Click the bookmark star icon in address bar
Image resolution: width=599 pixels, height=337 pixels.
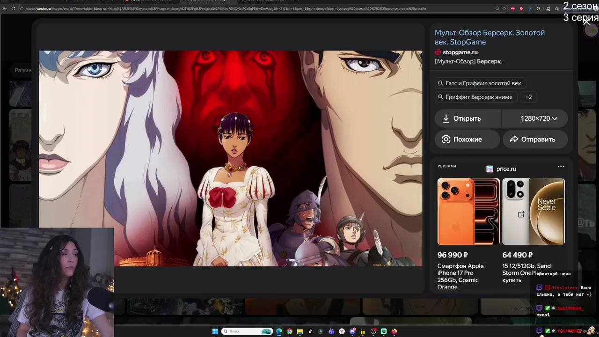click(x=504, y=8)
